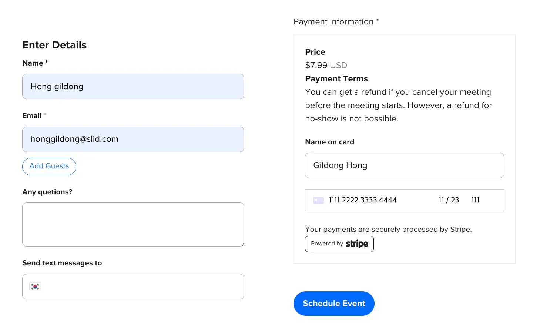Click the Payment information label
This screenshot has height=335, width=540.
(x=333, y=22)
